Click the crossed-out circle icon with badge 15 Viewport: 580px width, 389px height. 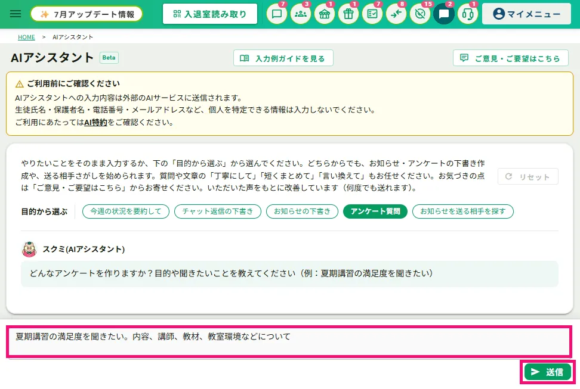(x=420, y=14)
